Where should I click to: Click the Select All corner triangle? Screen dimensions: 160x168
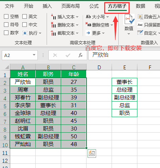(7, 67)
